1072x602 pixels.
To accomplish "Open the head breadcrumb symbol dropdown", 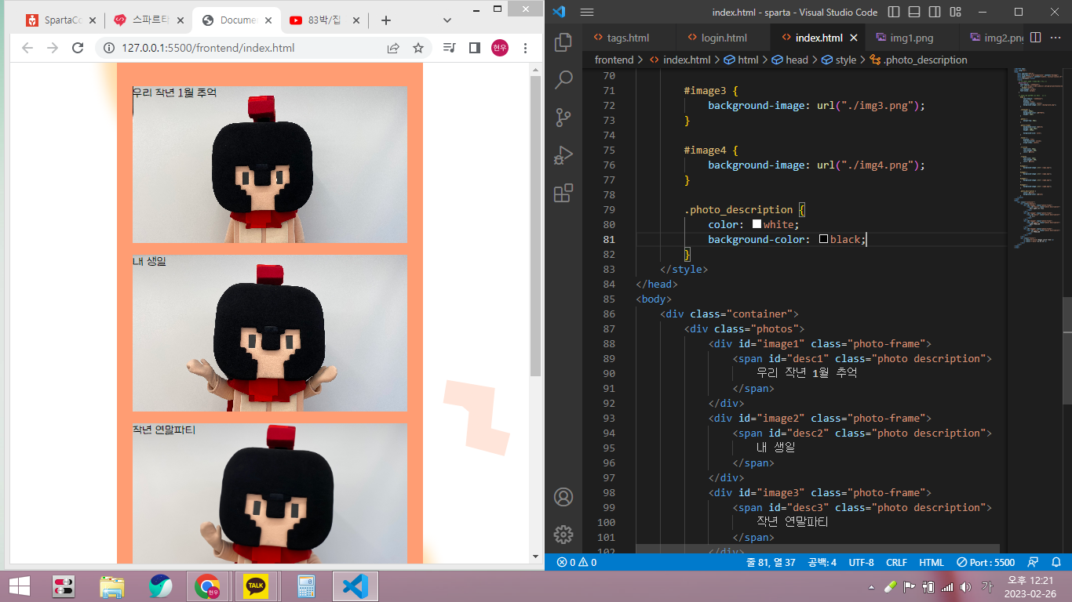I will [x=790, y=60].
